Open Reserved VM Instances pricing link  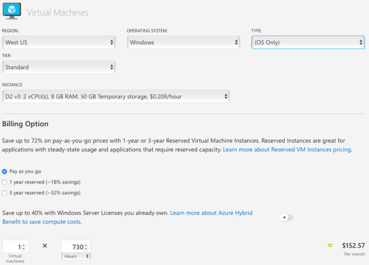pyautogui.click(x=287, y=150)
